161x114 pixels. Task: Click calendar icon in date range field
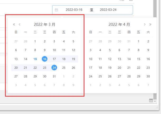coord(56,10)
